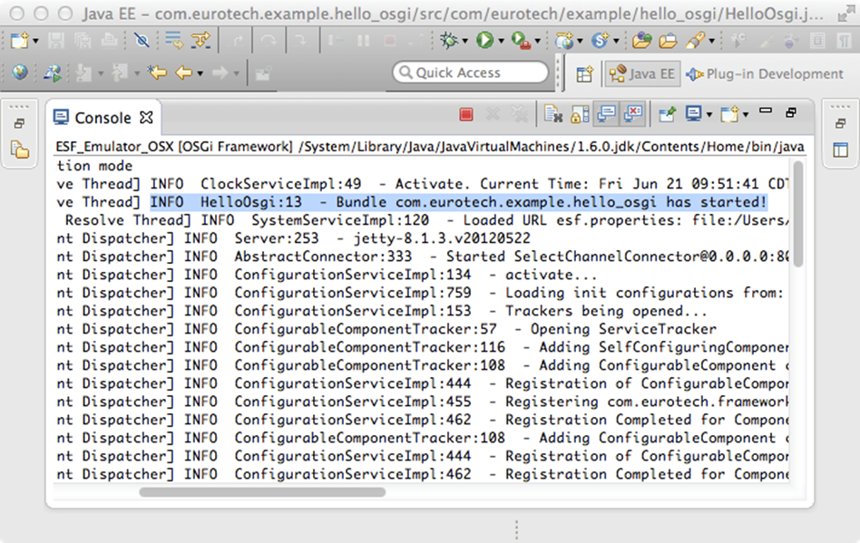Expand the Search flashlight dropdown arrow
The height and width of the screenshot is (543, 860).
coord(711,41)
